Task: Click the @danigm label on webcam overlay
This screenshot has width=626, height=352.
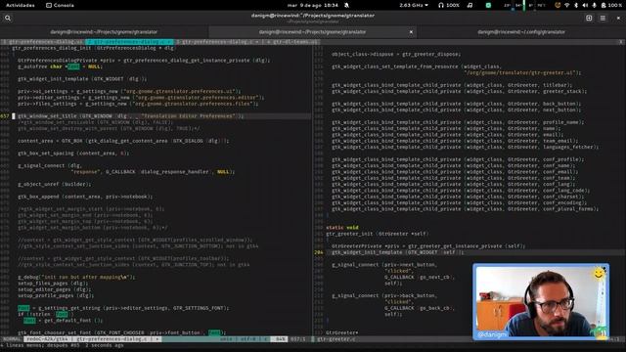Action: 492,334
